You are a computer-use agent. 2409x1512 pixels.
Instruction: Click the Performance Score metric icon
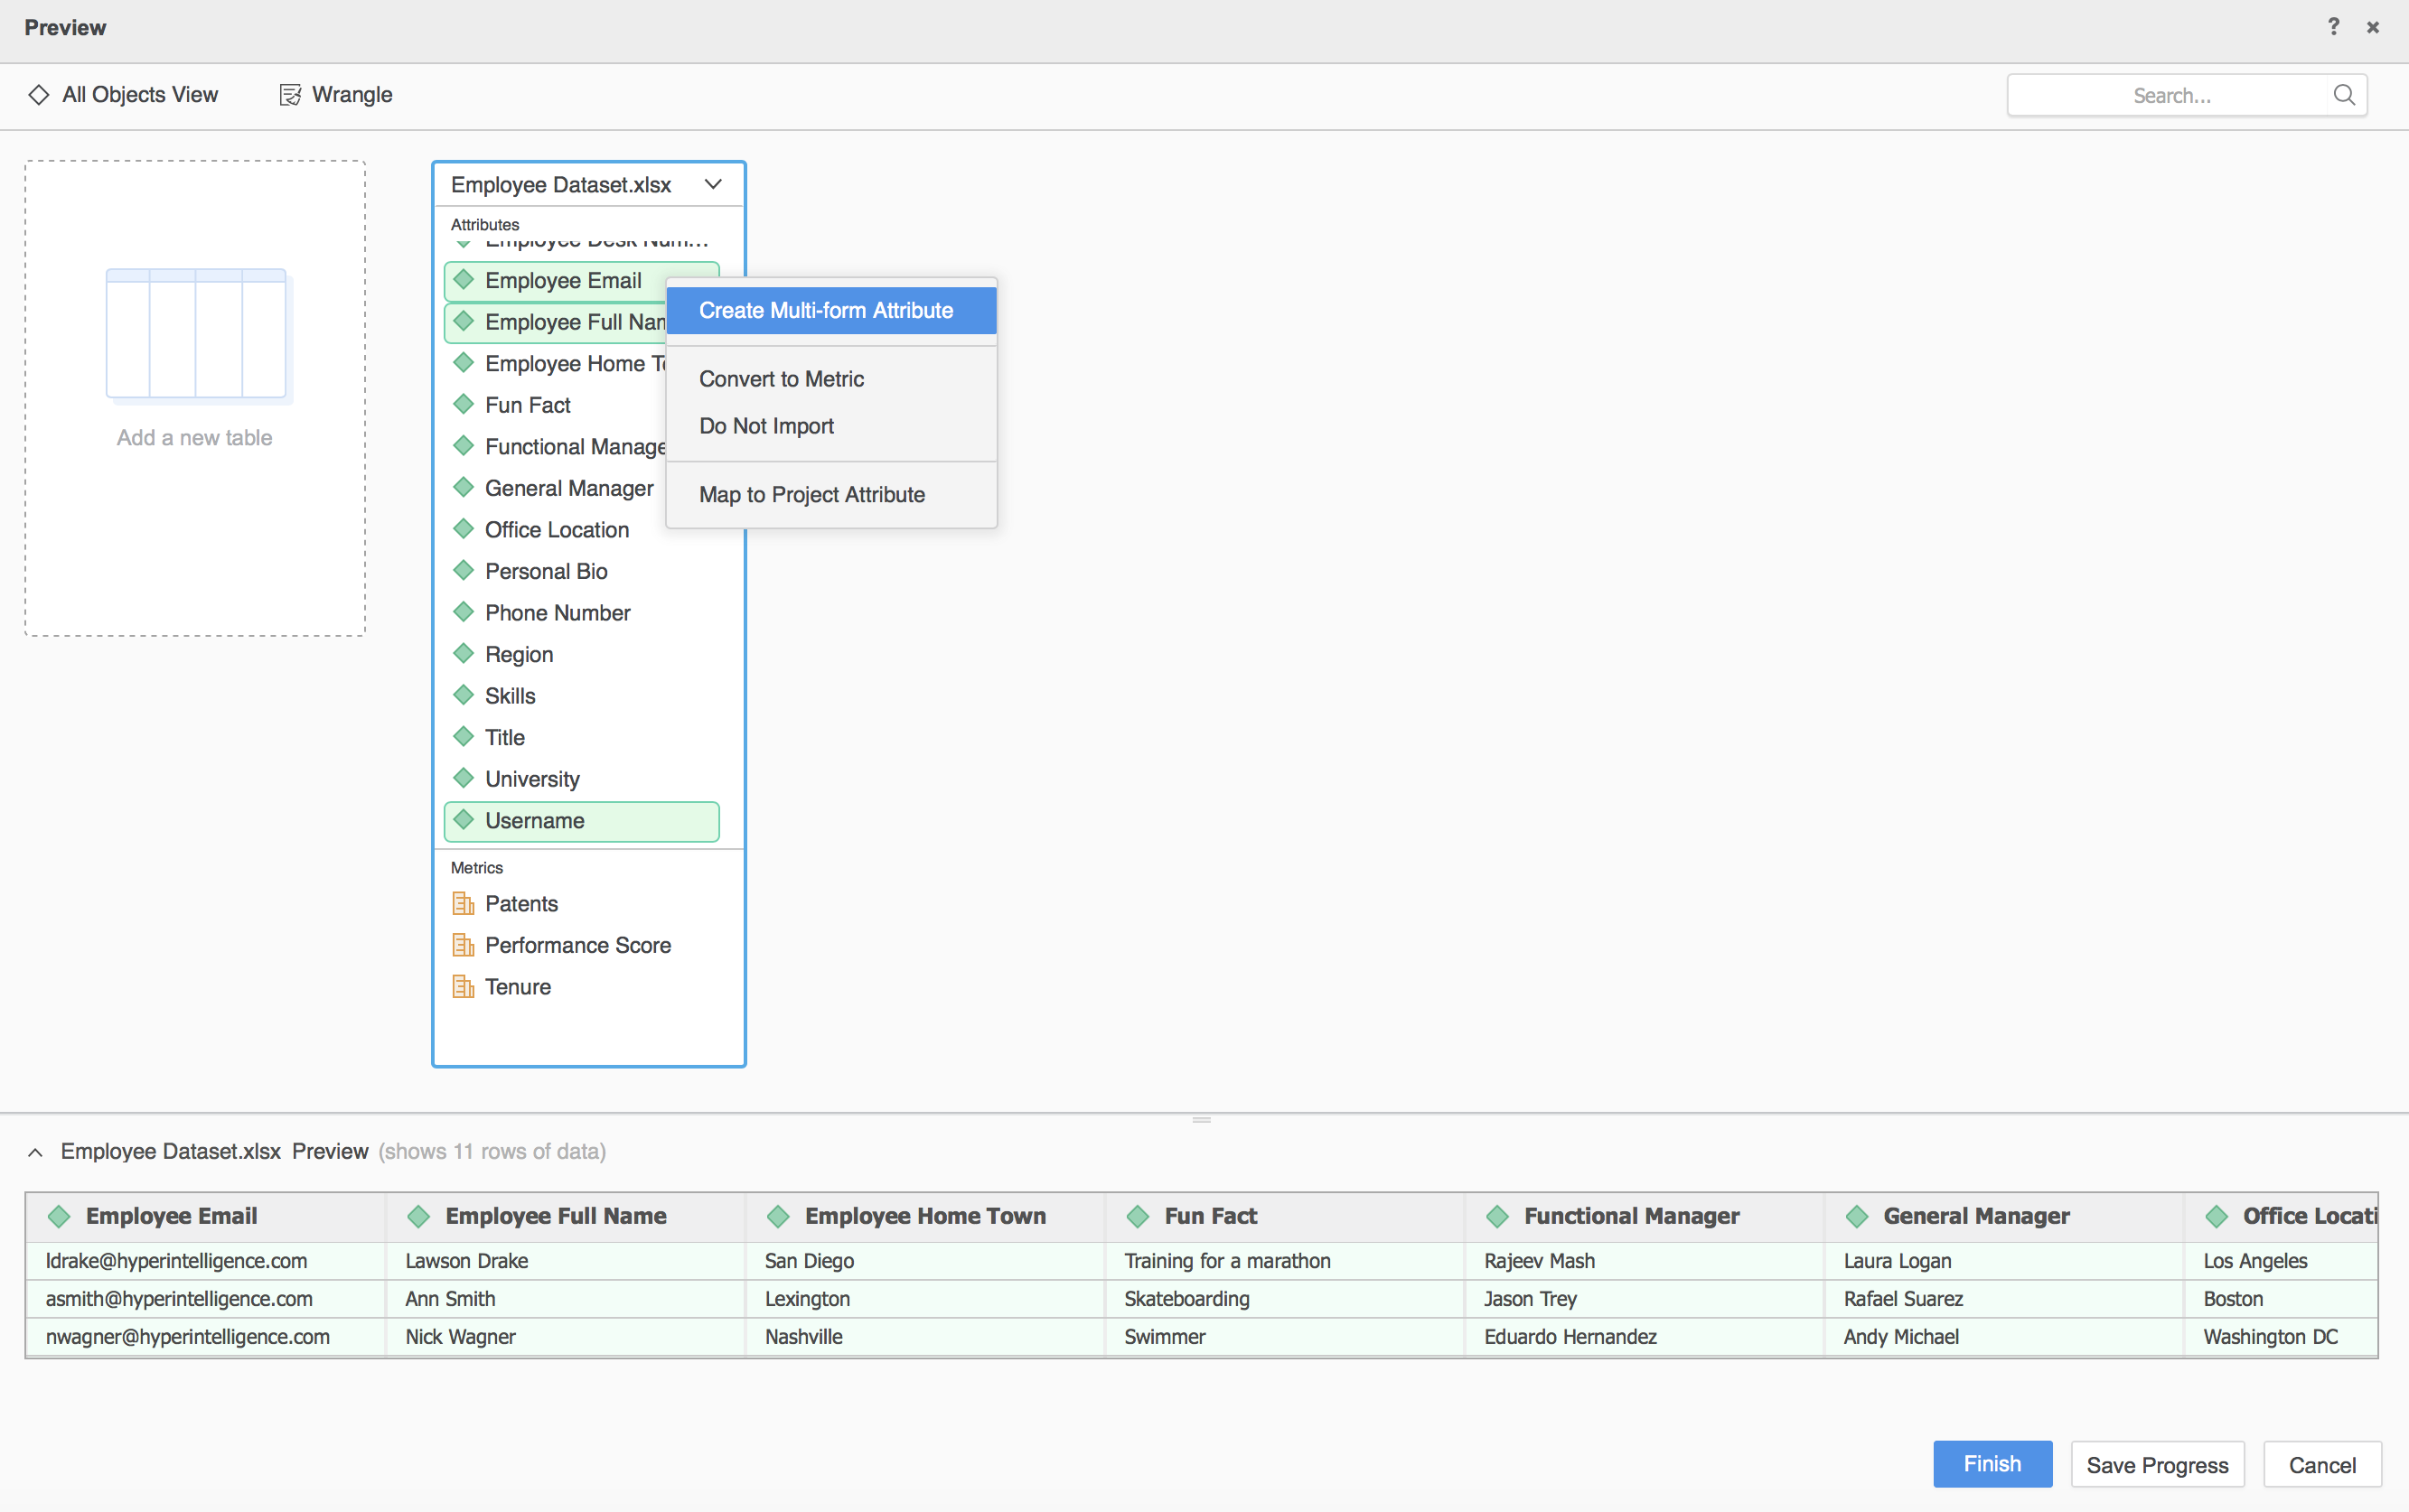[x=463, y=945]
